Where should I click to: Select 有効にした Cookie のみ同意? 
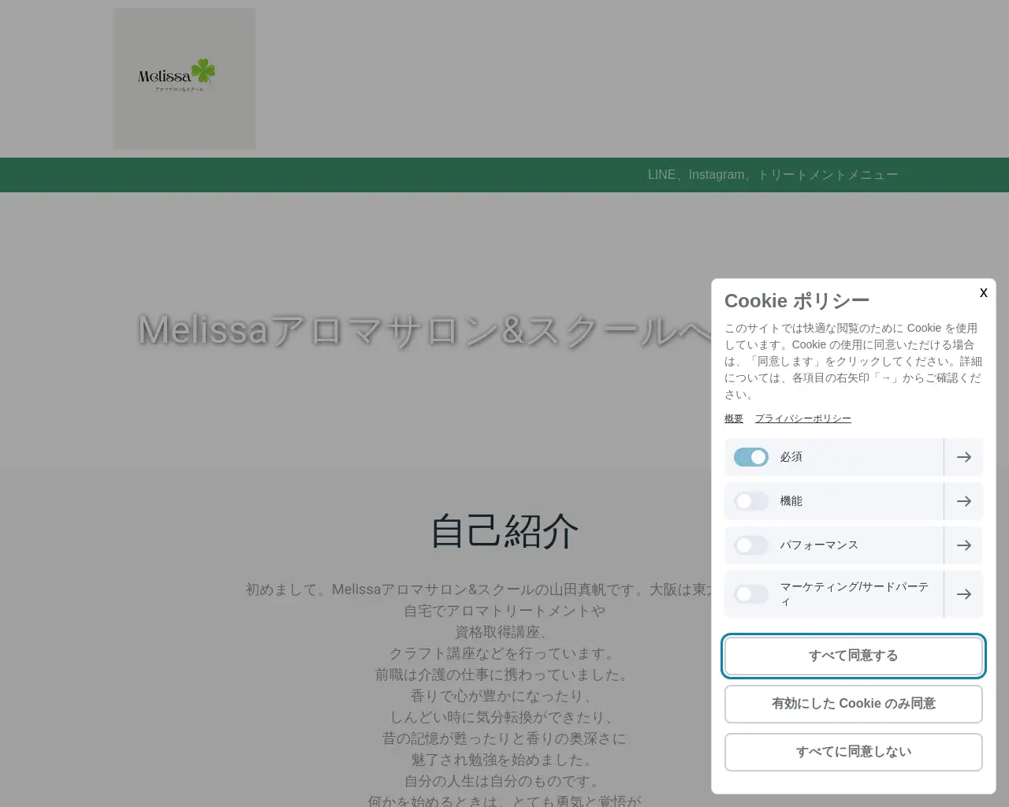click(x=853, y=704)
